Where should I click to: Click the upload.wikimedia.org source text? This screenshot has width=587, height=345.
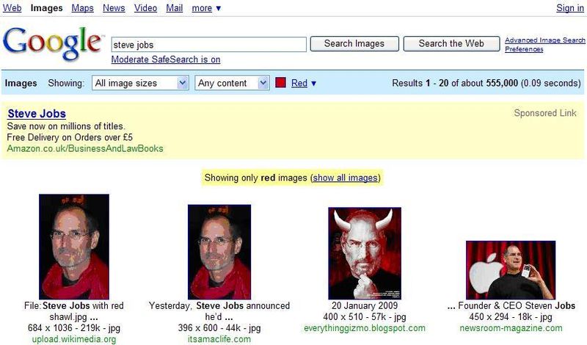pyautogui.click(x=74, y=339)
